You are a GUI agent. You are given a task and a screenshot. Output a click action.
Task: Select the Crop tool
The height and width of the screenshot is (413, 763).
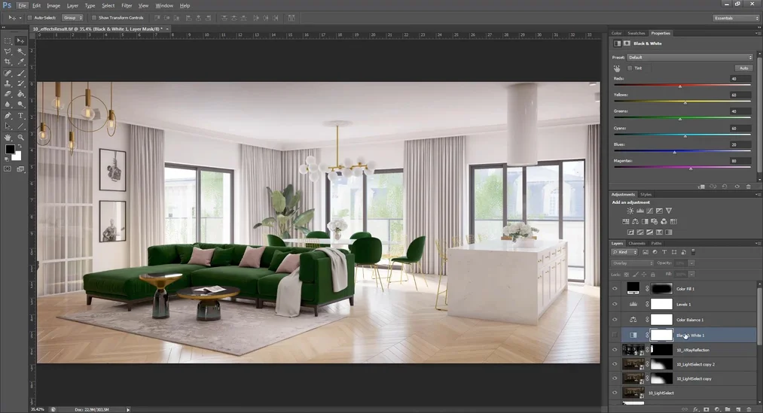(8, 62)
